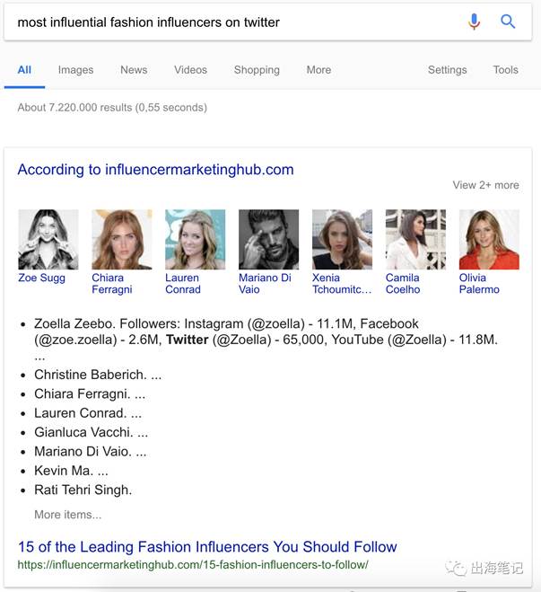This screenshot has width=541, height=592.
Task: Select the Videos tab
Action: pos(190,70)
